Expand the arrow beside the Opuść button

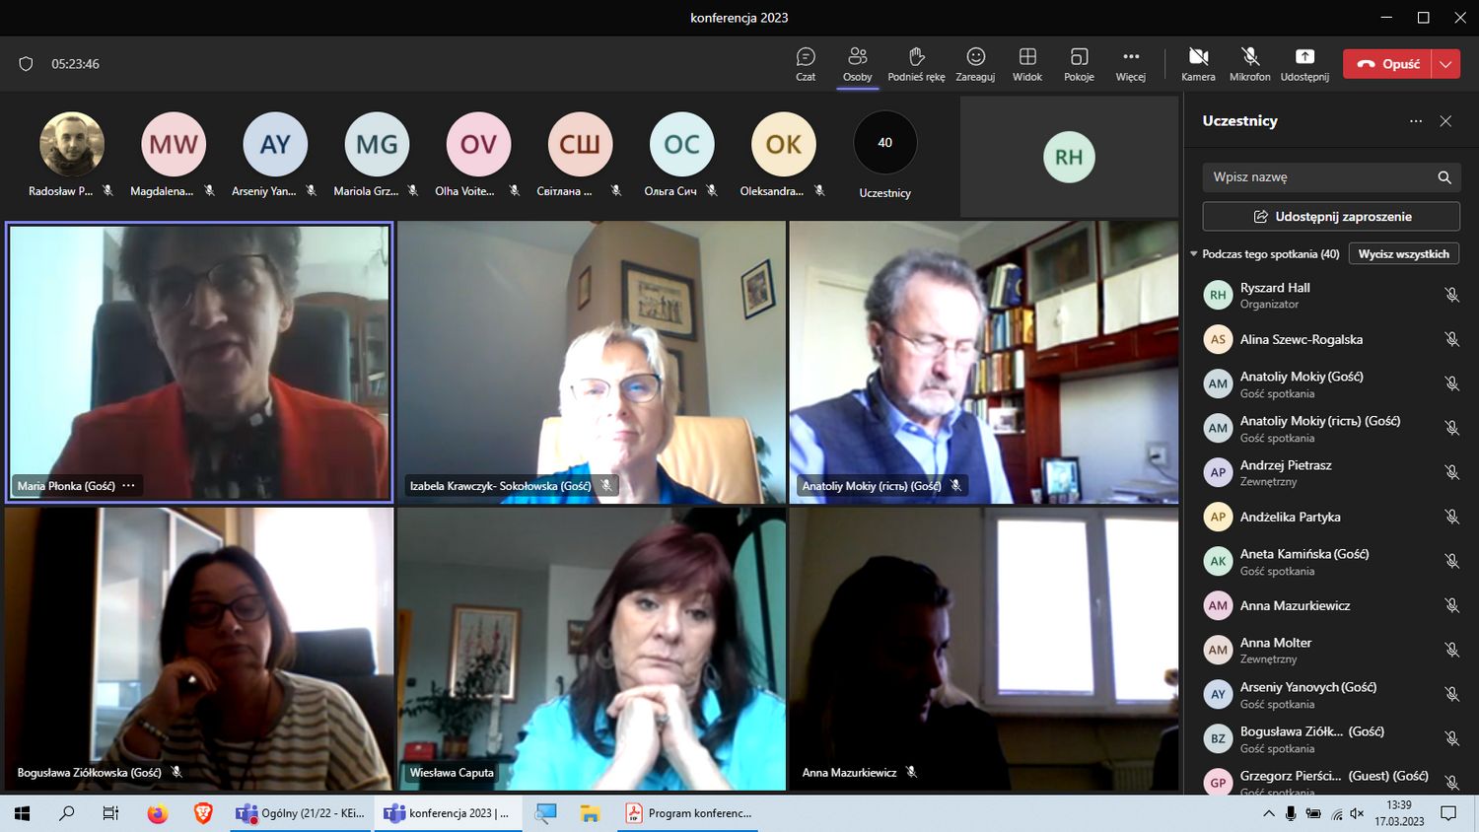point(1445,64)
